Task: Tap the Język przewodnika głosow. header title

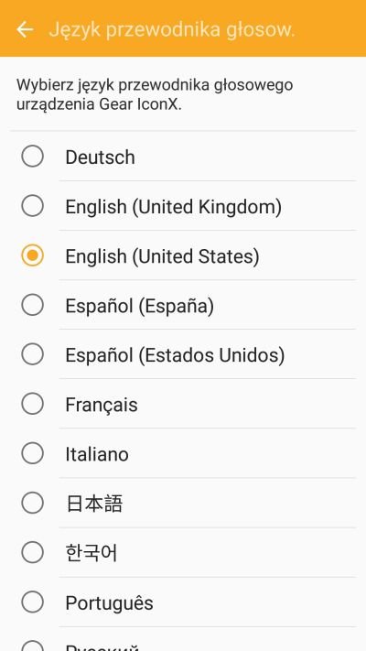Action: pos(172,30)
